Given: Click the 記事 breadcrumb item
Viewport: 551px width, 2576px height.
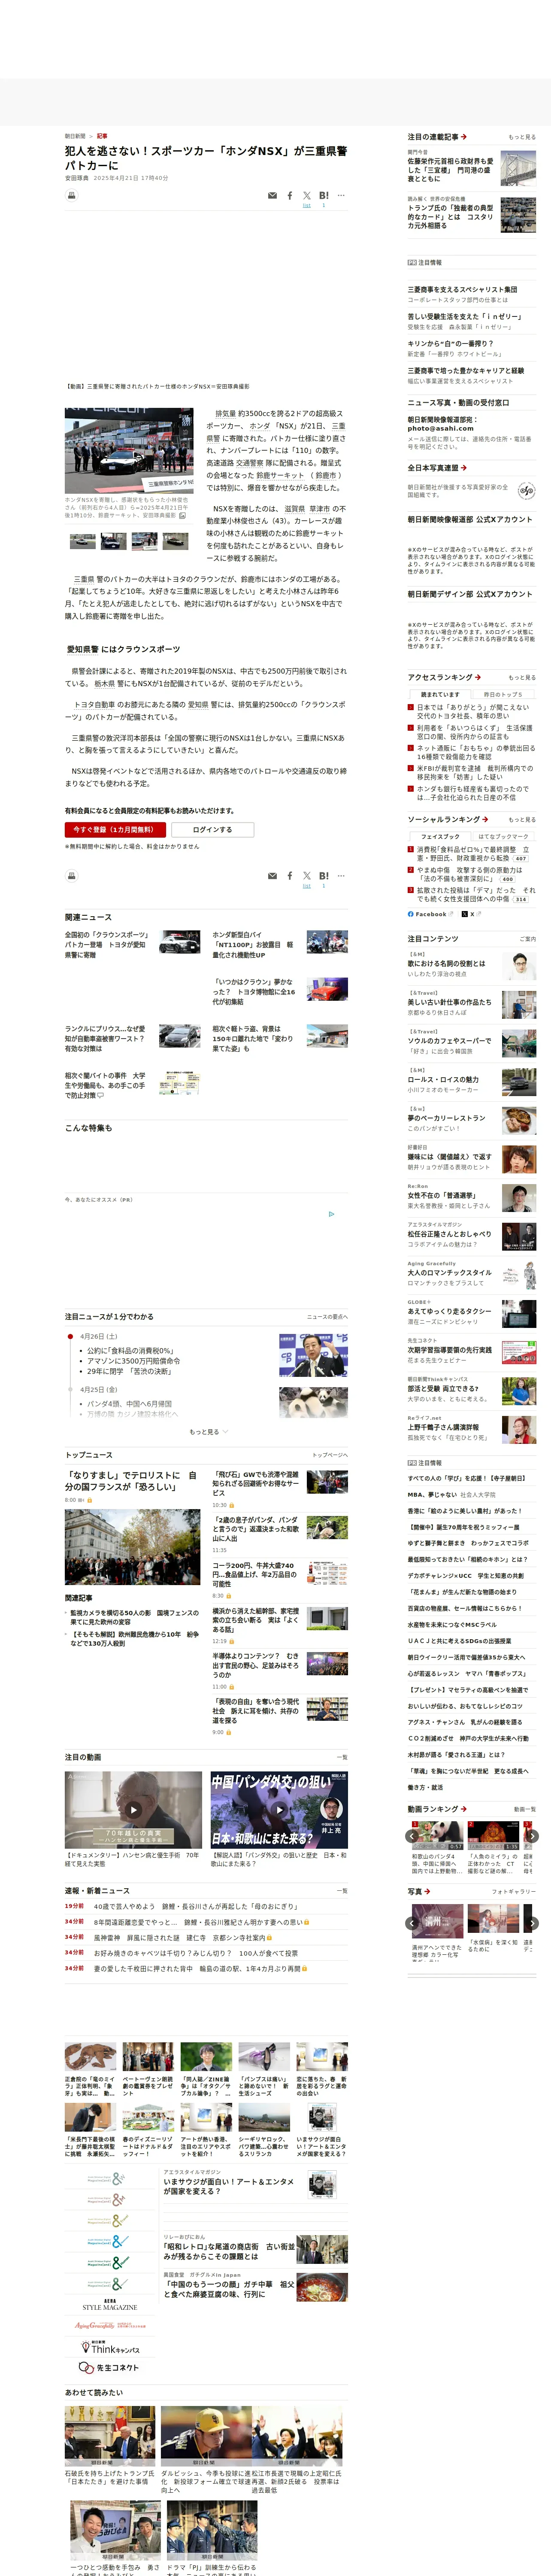Looking at the screenshot, I should pos(102,136).
